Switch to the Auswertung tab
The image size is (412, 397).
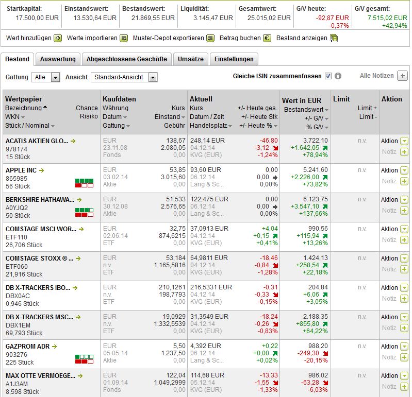click(58, 59)
